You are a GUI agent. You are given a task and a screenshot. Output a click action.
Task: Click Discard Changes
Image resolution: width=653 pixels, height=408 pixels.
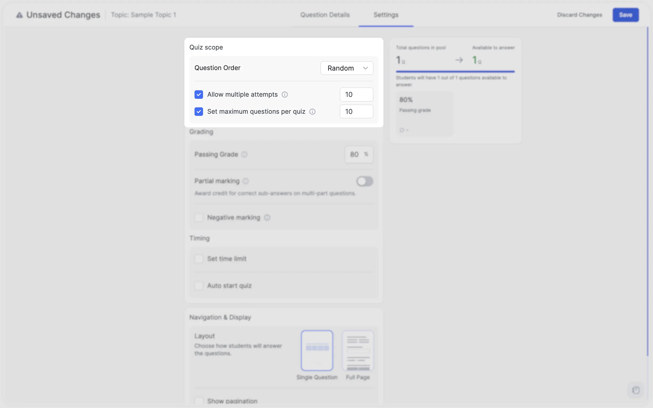[x=579, y=15]
